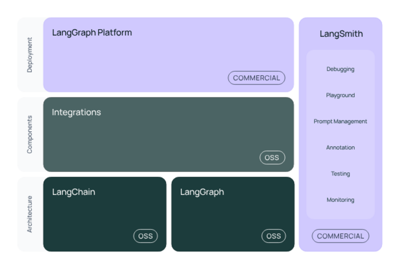
Task: Click the OSS badge under LangGraph
Action: pos(273,236)
